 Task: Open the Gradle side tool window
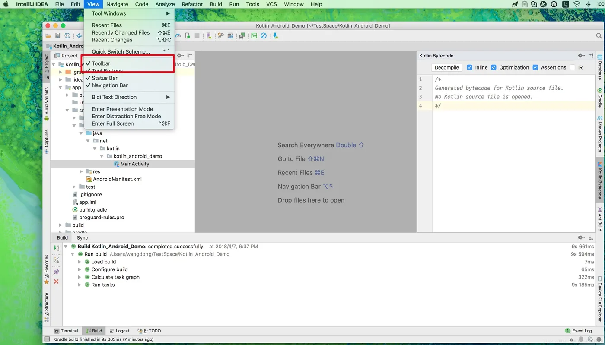pos(600,98)
